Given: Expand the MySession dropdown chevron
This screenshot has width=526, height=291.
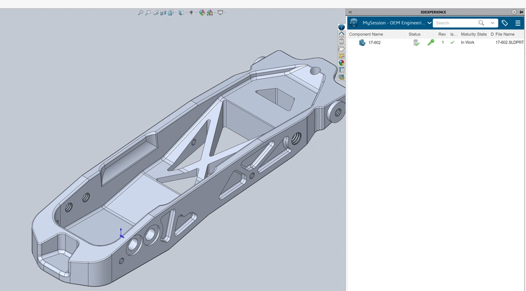Looking at the screenshot, I should click(429, 23).
